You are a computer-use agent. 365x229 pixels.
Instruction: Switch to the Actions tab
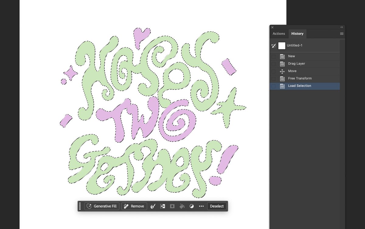tap(279, 34)
